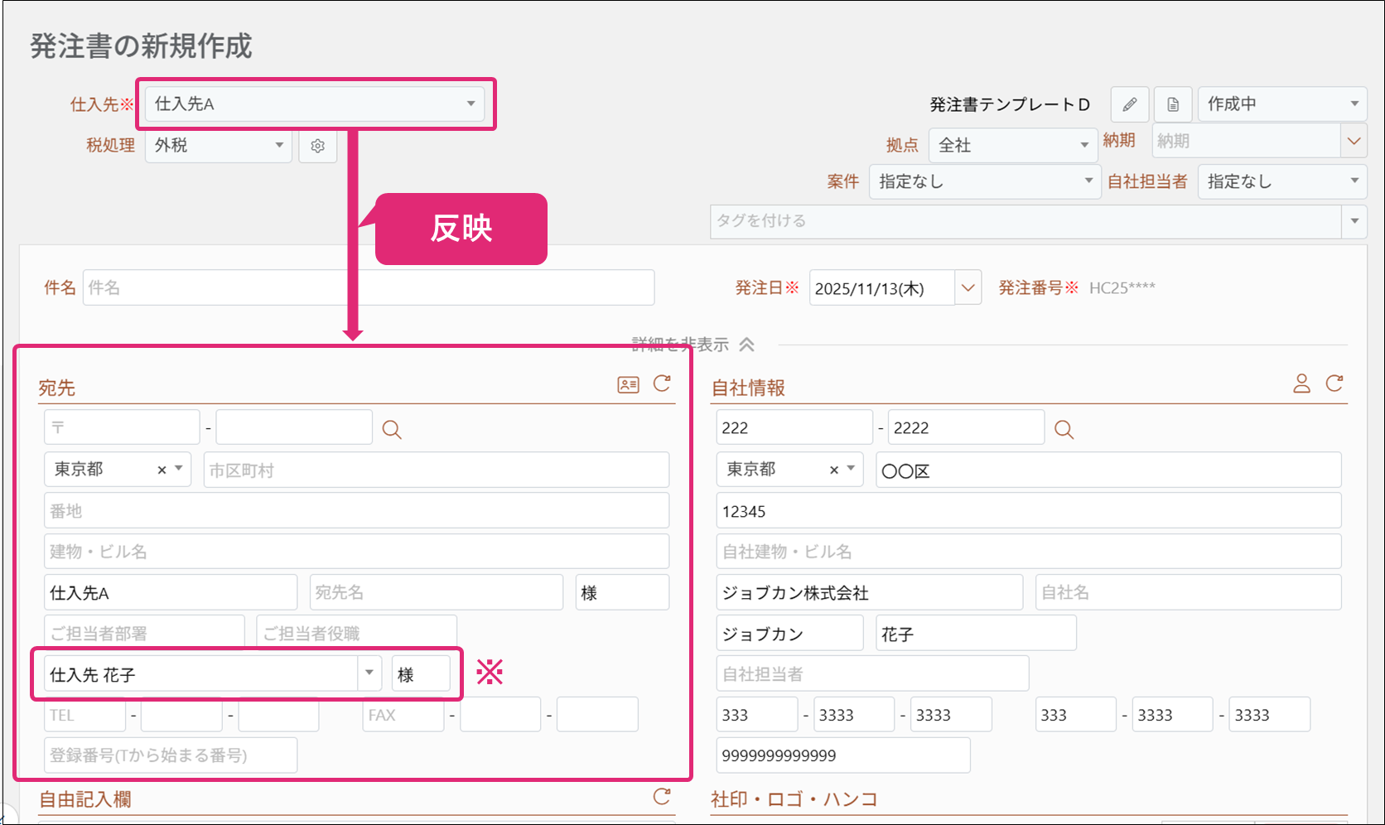Click the refresh icon in 宛先 section
Screen dimensions: 1385x825
pos(662,384)
